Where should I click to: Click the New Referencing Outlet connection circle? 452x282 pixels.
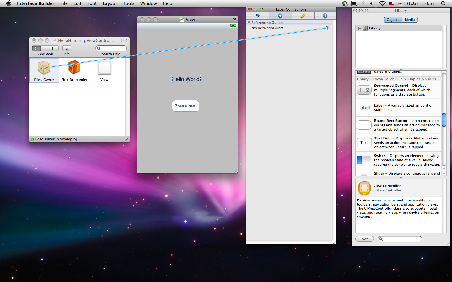(327, 28)
